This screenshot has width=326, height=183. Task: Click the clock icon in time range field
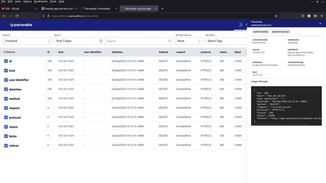(x=101, y=41)
